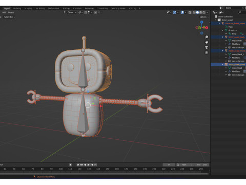Expand Vertex Groups under Robot_sweet_Body
Image resolution: width=246 pixels, height=185 pixels.
[226, 47]
